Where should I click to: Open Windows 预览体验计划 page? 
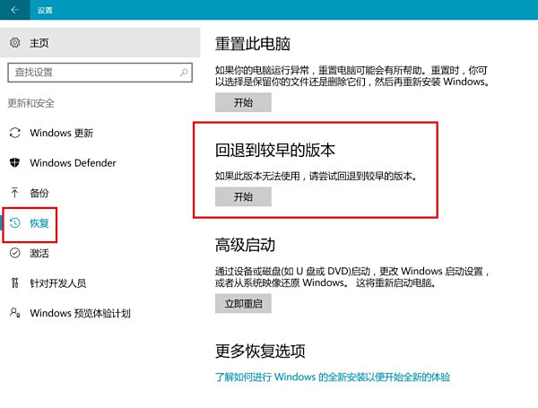pyautogui.click(x=100, y=313)
